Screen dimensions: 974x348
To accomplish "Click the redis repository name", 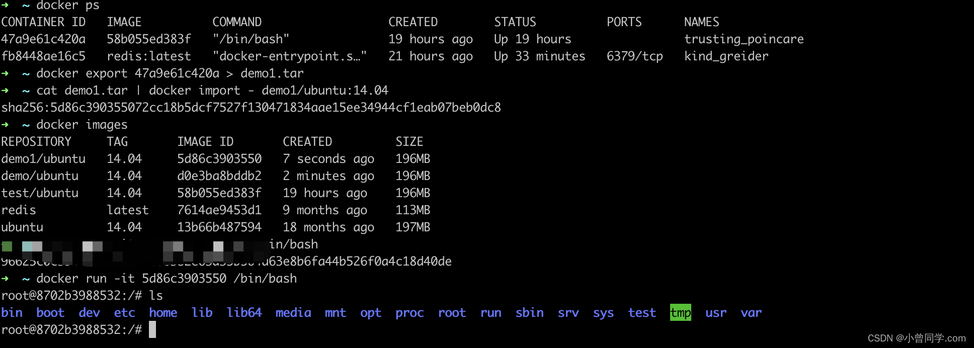I will tap(19, 210).
